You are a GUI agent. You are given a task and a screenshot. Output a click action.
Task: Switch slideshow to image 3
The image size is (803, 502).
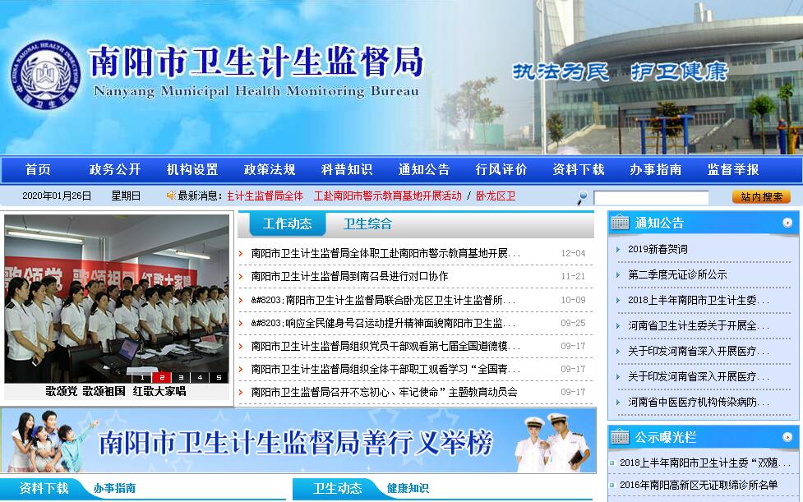[x=181, y=378]
